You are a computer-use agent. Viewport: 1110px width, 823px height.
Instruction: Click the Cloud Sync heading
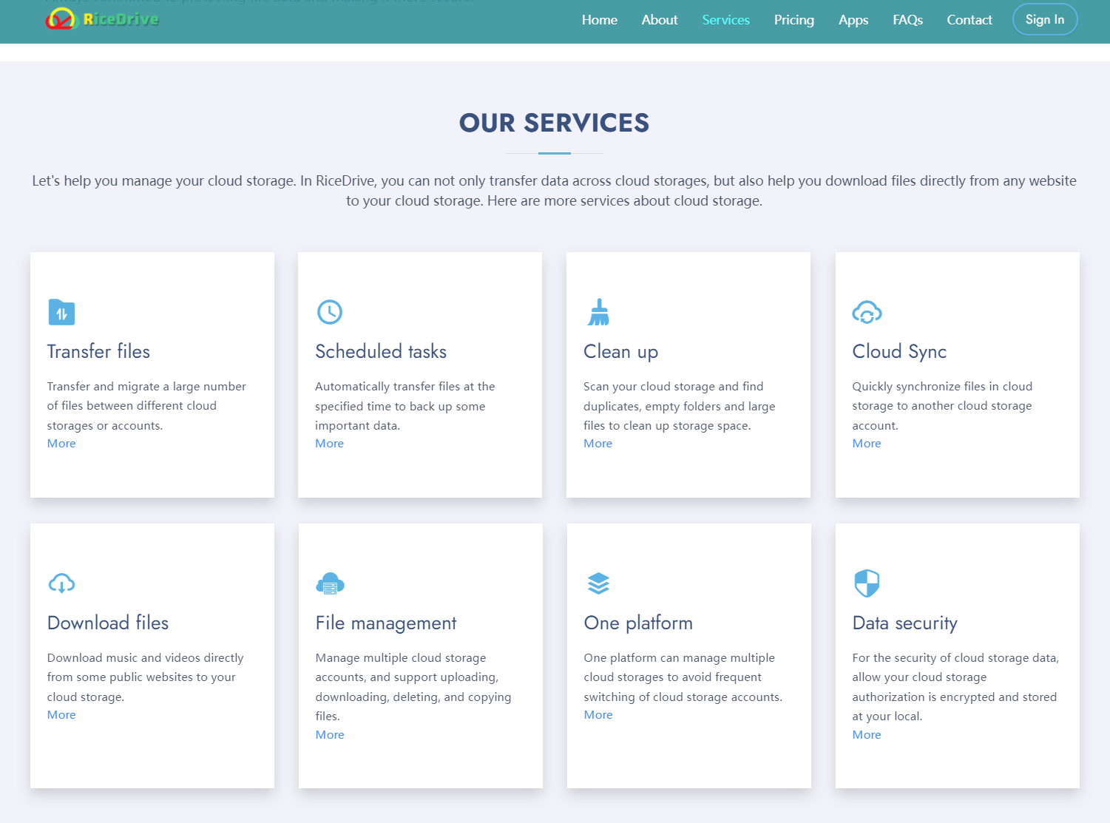click(x=899, y=352)
